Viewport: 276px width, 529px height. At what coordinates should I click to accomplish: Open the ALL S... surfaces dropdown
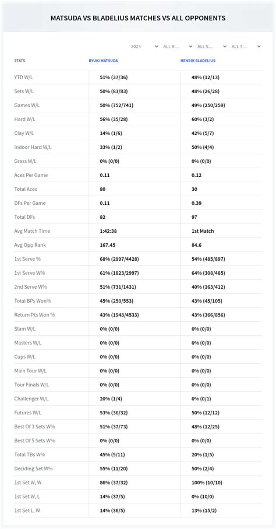211,47
